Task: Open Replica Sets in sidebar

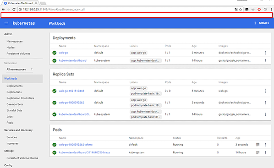Action: pyautogui.click(x=14, y=92)
